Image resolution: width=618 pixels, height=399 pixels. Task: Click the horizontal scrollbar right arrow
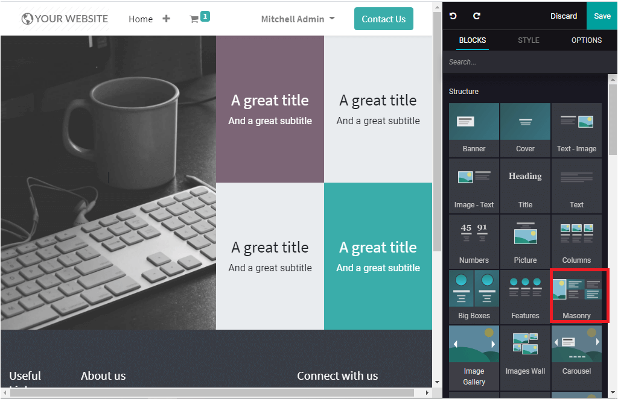[x=427, y=392]
